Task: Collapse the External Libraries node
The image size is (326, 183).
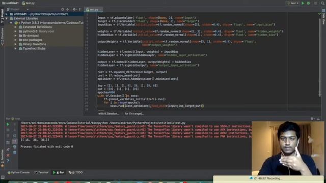Action: coord(7,18)
